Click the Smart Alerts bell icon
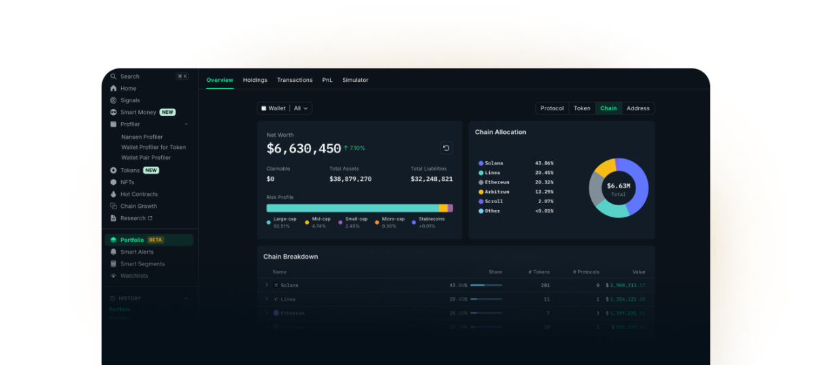The image size is (813, 365). click(x=113, y=252)
